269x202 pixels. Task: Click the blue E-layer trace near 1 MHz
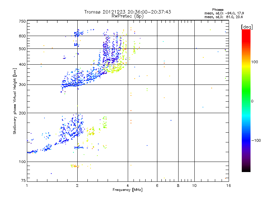33,152
